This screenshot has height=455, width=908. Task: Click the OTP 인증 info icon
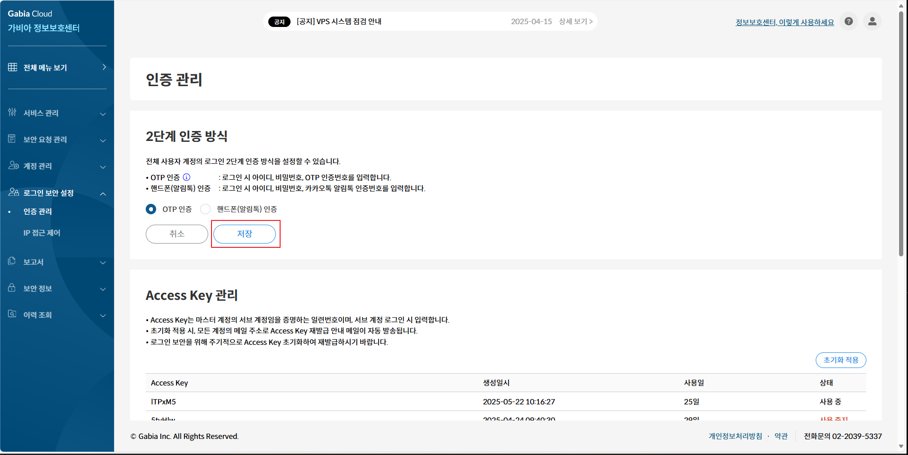186,177
